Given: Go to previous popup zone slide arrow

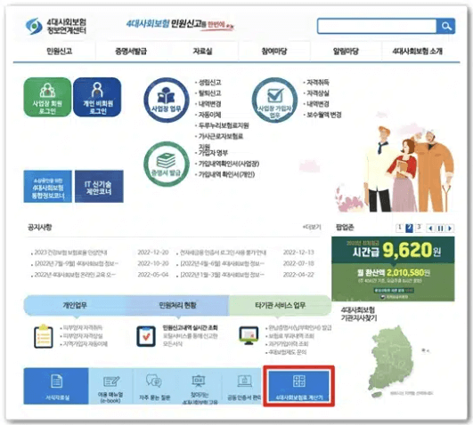Looking at the screenshot, I should coord(430,229).
